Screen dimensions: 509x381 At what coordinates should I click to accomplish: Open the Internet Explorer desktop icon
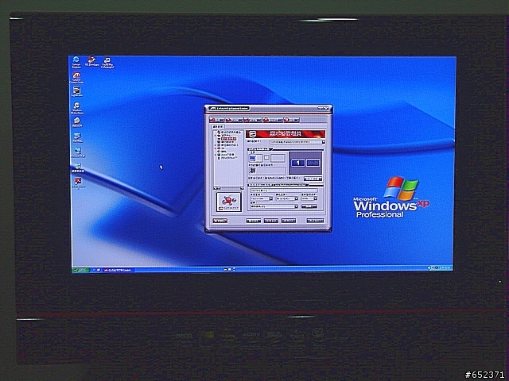76,62
